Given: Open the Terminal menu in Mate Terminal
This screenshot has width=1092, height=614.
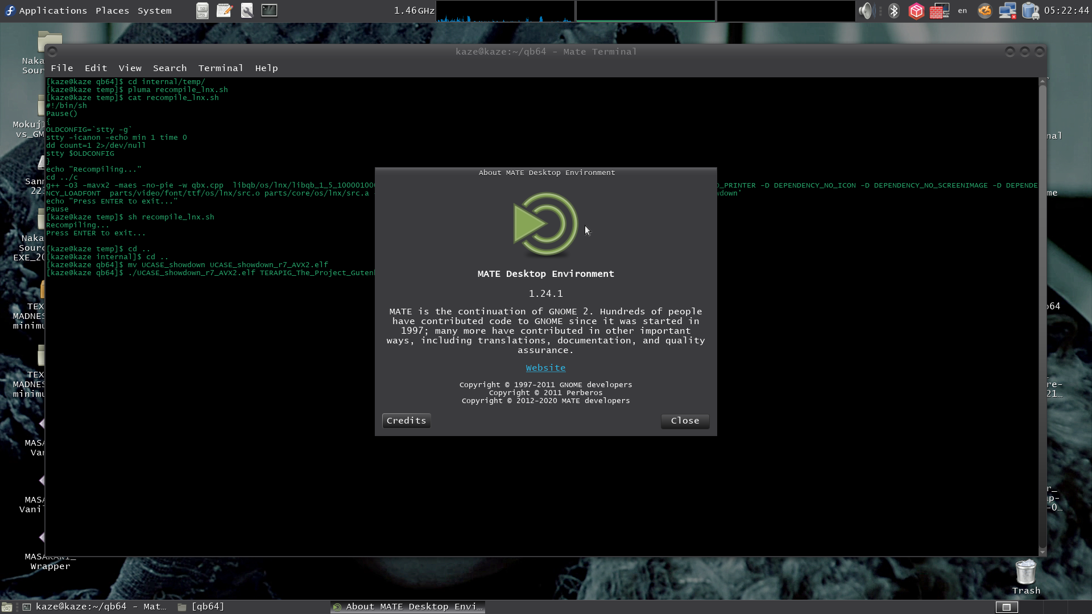Looking at the screenshot, I should pyautogui.click(x=221, y=68).
